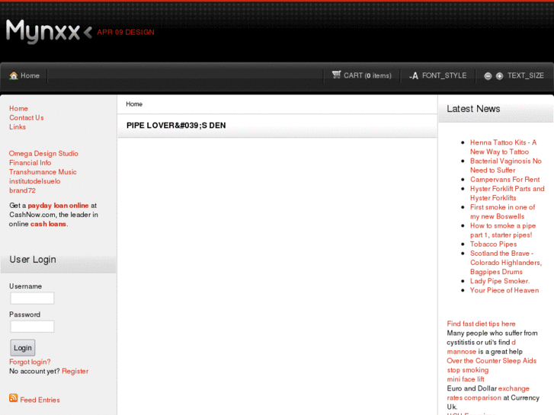Open Home link in left sidebar
The height and width of the screenshot is (415, 554).
click(x=18, y=108)
